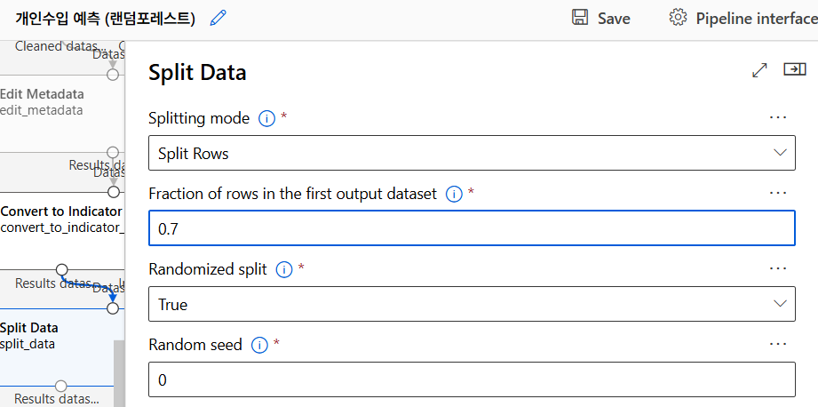Click the pencil icon to rename pipeline
This screenshot has height=407, width=818.
pyautogui.click(x=218, y=18)
